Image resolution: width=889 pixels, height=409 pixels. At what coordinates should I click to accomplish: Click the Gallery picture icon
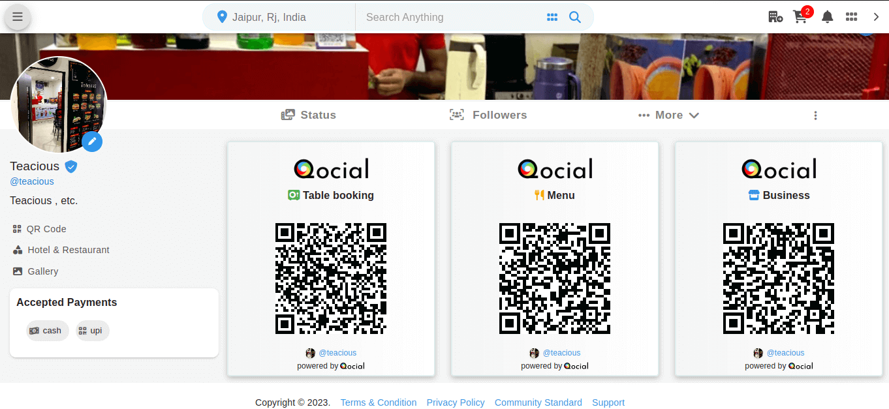(18, 271)
